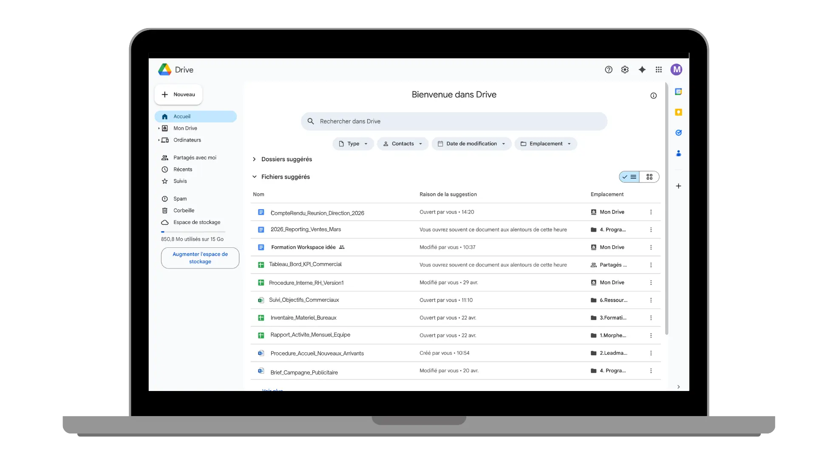Image resolution: width=816 pixels, height=459 pixels.
Task: Open the Date de modification filter
Action: (471, 144)
